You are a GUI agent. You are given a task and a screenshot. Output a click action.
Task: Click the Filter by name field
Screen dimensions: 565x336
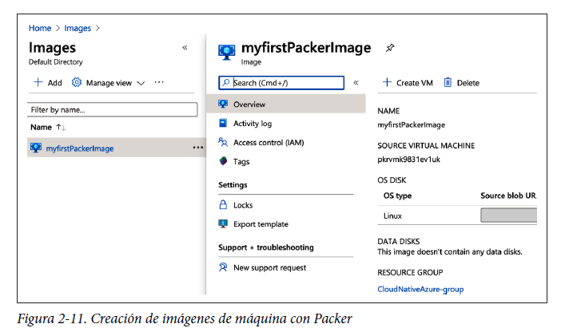112,109
